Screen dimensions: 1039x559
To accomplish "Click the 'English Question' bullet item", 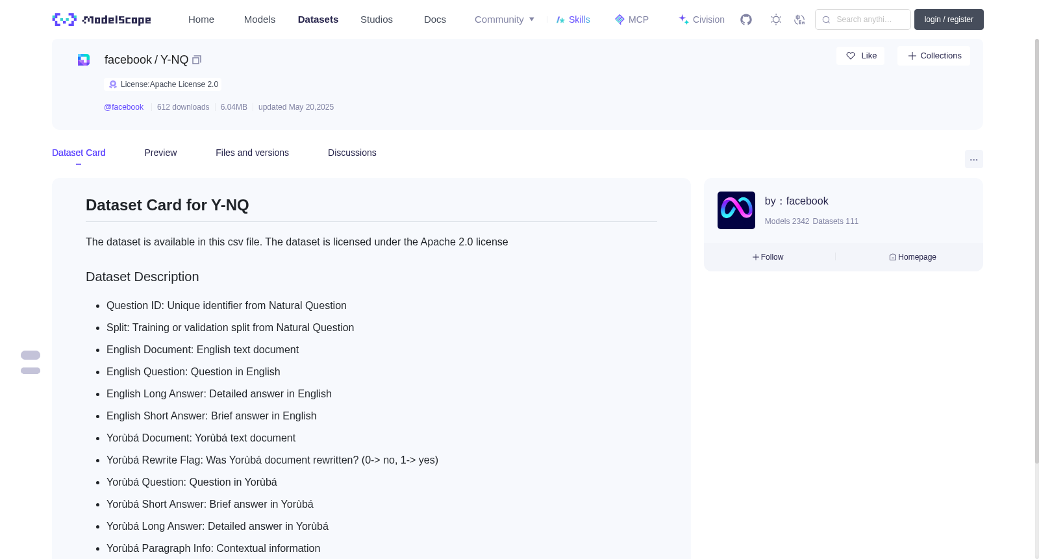I will tap(194, 372).
